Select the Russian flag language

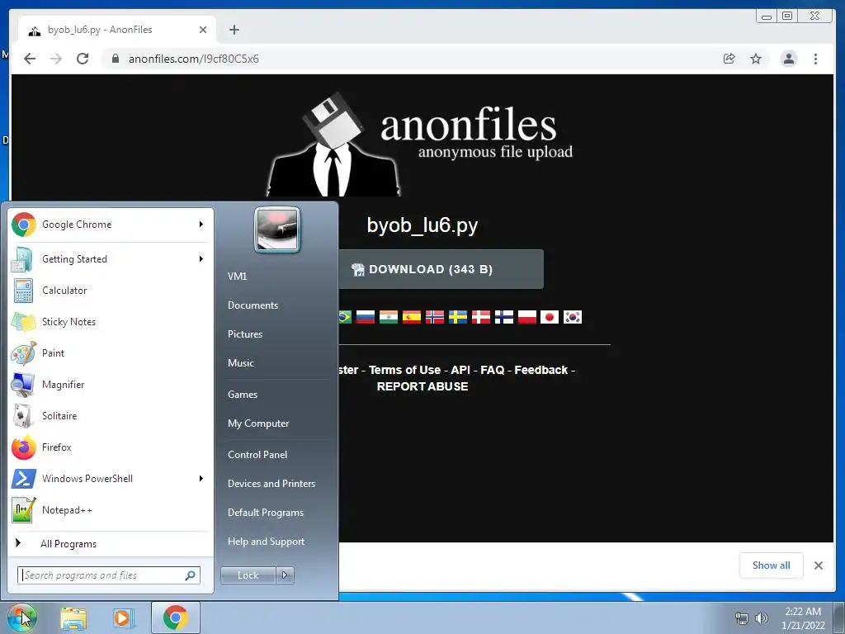[366, 317]
